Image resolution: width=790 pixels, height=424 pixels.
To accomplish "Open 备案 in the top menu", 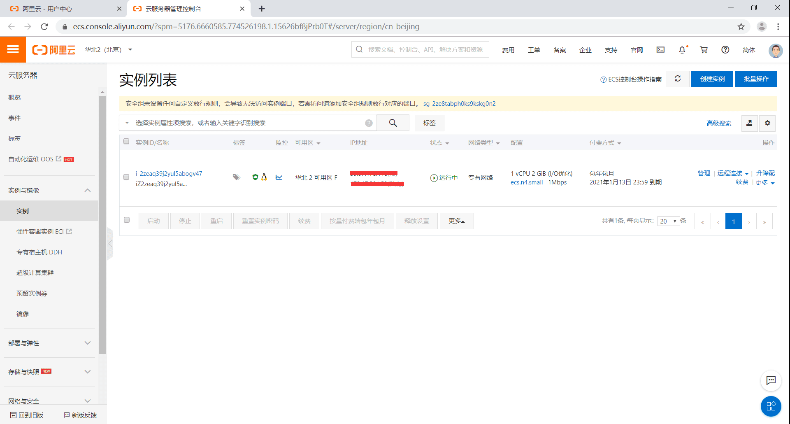I will click(560, 50).
